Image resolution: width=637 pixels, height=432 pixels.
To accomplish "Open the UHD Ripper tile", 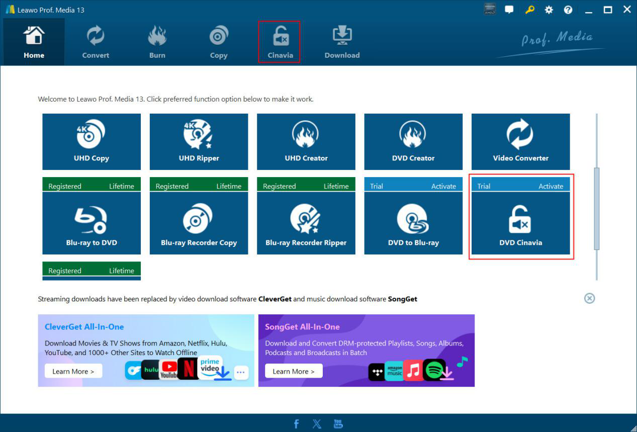I will (199, 142).
